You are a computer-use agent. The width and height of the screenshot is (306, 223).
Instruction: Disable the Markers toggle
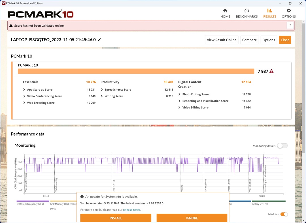[284, 214]
